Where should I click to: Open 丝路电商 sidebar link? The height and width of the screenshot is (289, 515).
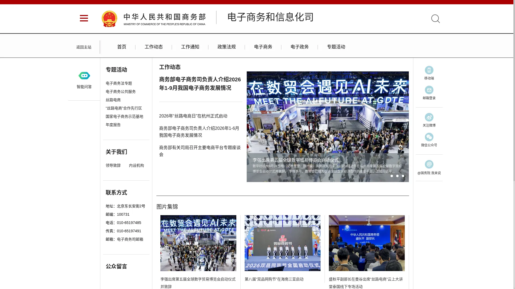coord(113,100)
